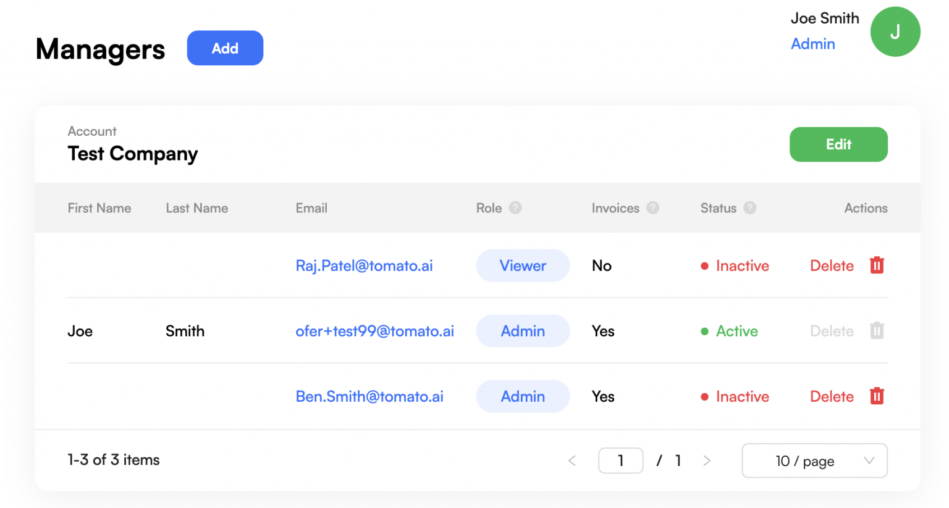Open the 10 / page dropdown
Screen dimensions: 949x508
pyautogui.click(x=814, y=461)
